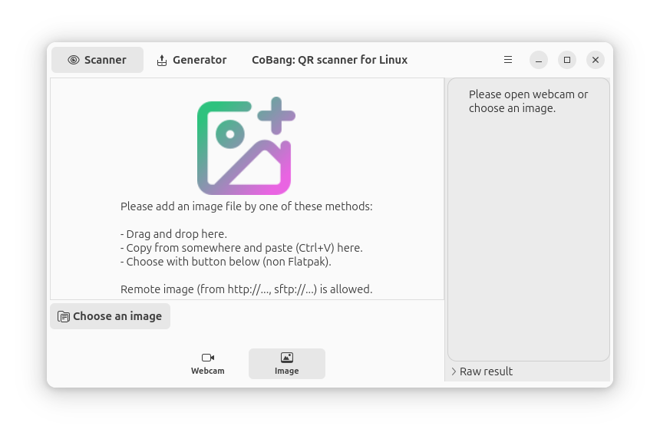Image resolution: width=660 pixels, height=439 pixels.
Task: Click the Generator tab's export icon
Action: 162,60
